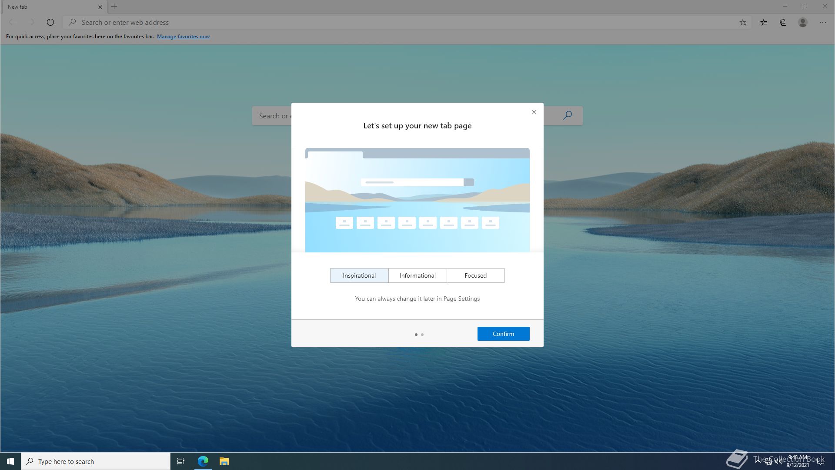Screen dimensions: 835x470
Task: Close the new tab setup dialog
Action: [x=534, y=112]
